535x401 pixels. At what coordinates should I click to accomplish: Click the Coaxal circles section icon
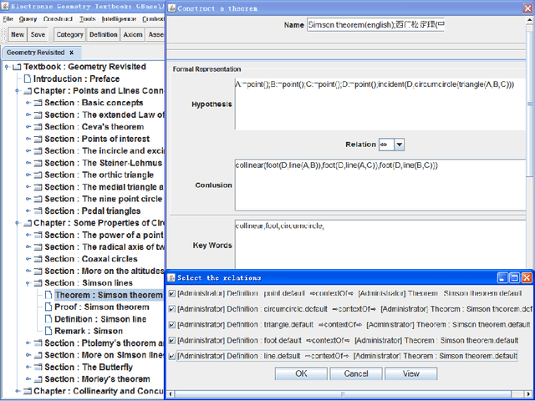pos(38,259)
